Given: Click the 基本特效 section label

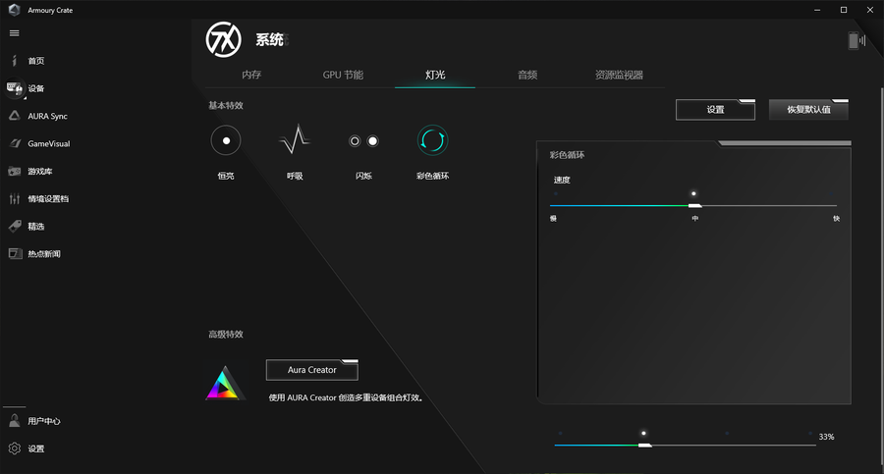Looking at the screenshot, I should (226, 105).
